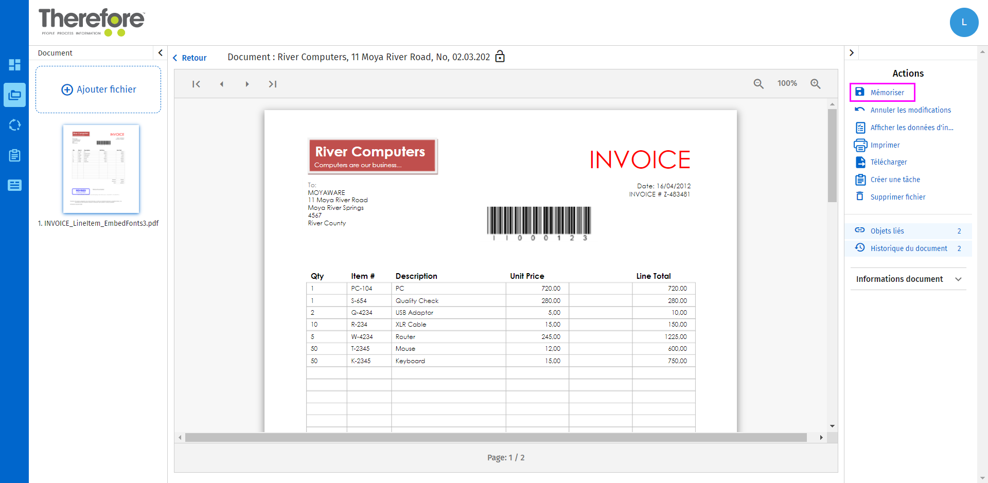988x483 pixels.
Task: Click the INVOICE # Z-483481 text
Action: [x=659, y=194]
